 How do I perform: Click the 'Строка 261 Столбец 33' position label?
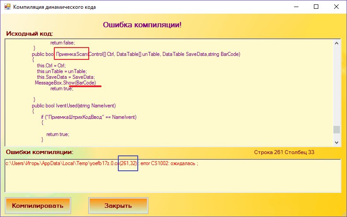pyautogui.click(x=284, y=152)
